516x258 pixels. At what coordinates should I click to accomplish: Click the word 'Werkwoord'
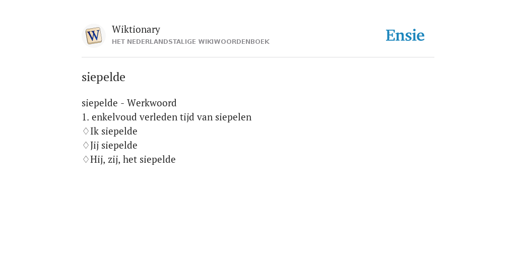(x=152, y=103)
